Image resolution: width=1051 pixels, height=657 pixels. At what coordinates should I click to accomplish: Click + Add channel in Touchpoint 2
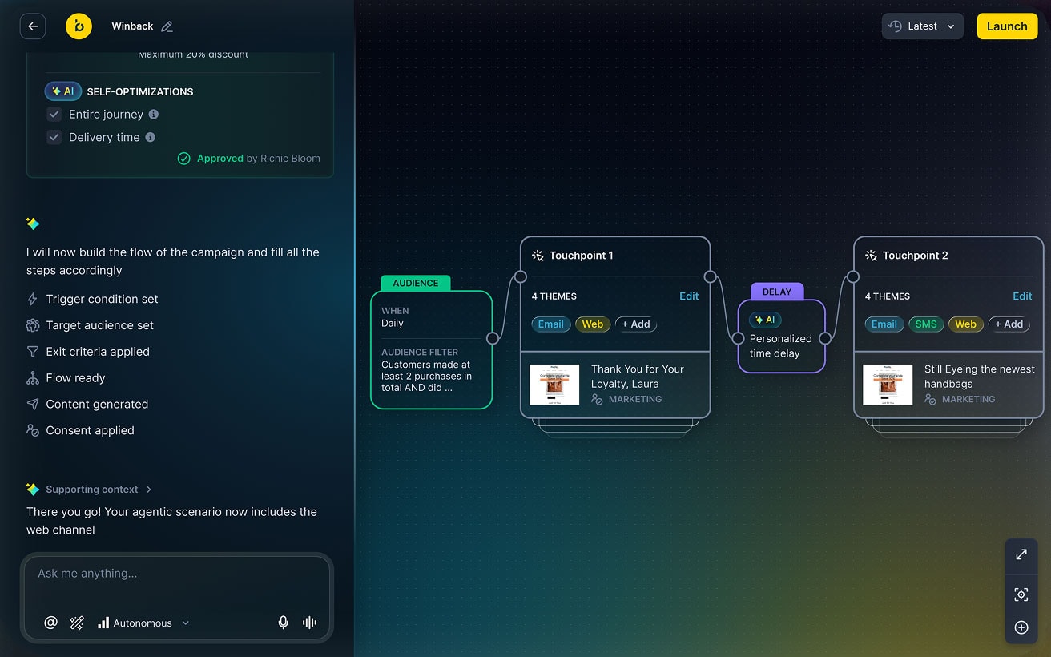1009,324
